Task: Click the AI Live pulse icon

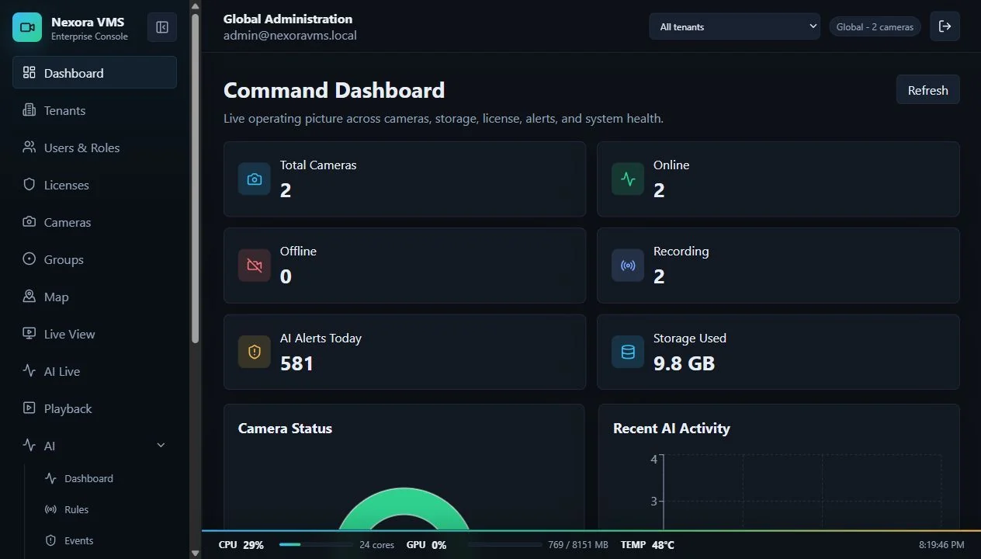Action: pos(29,370)
